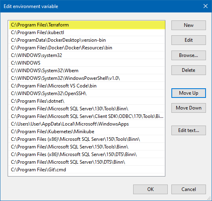The height and width of the screenshot is (201, 212).
Task: Select the C:\WINDOWS\system32 entry
Action: click(86, 55)
